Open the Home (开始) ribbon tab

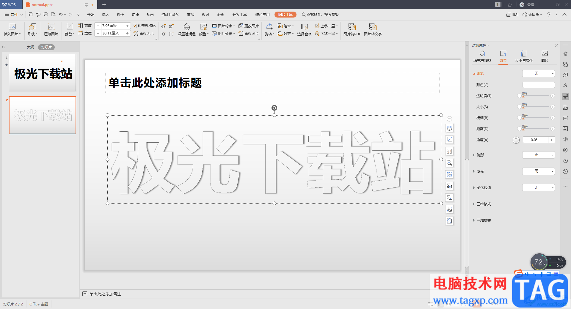click(91, 15)
